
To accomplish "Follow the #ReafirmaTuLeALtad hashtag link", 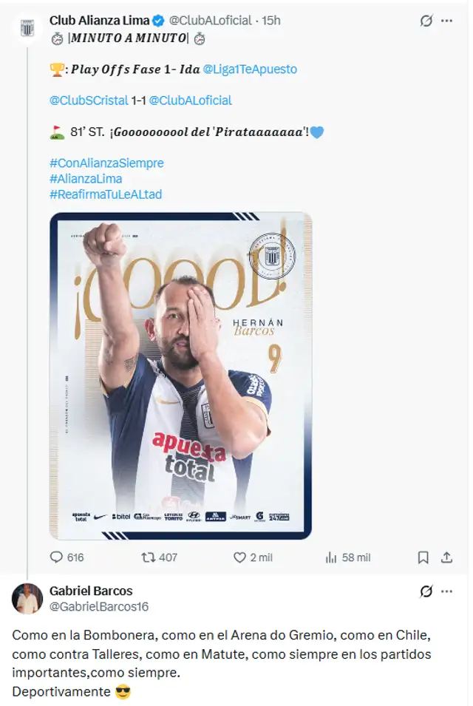I will (106, 194).
